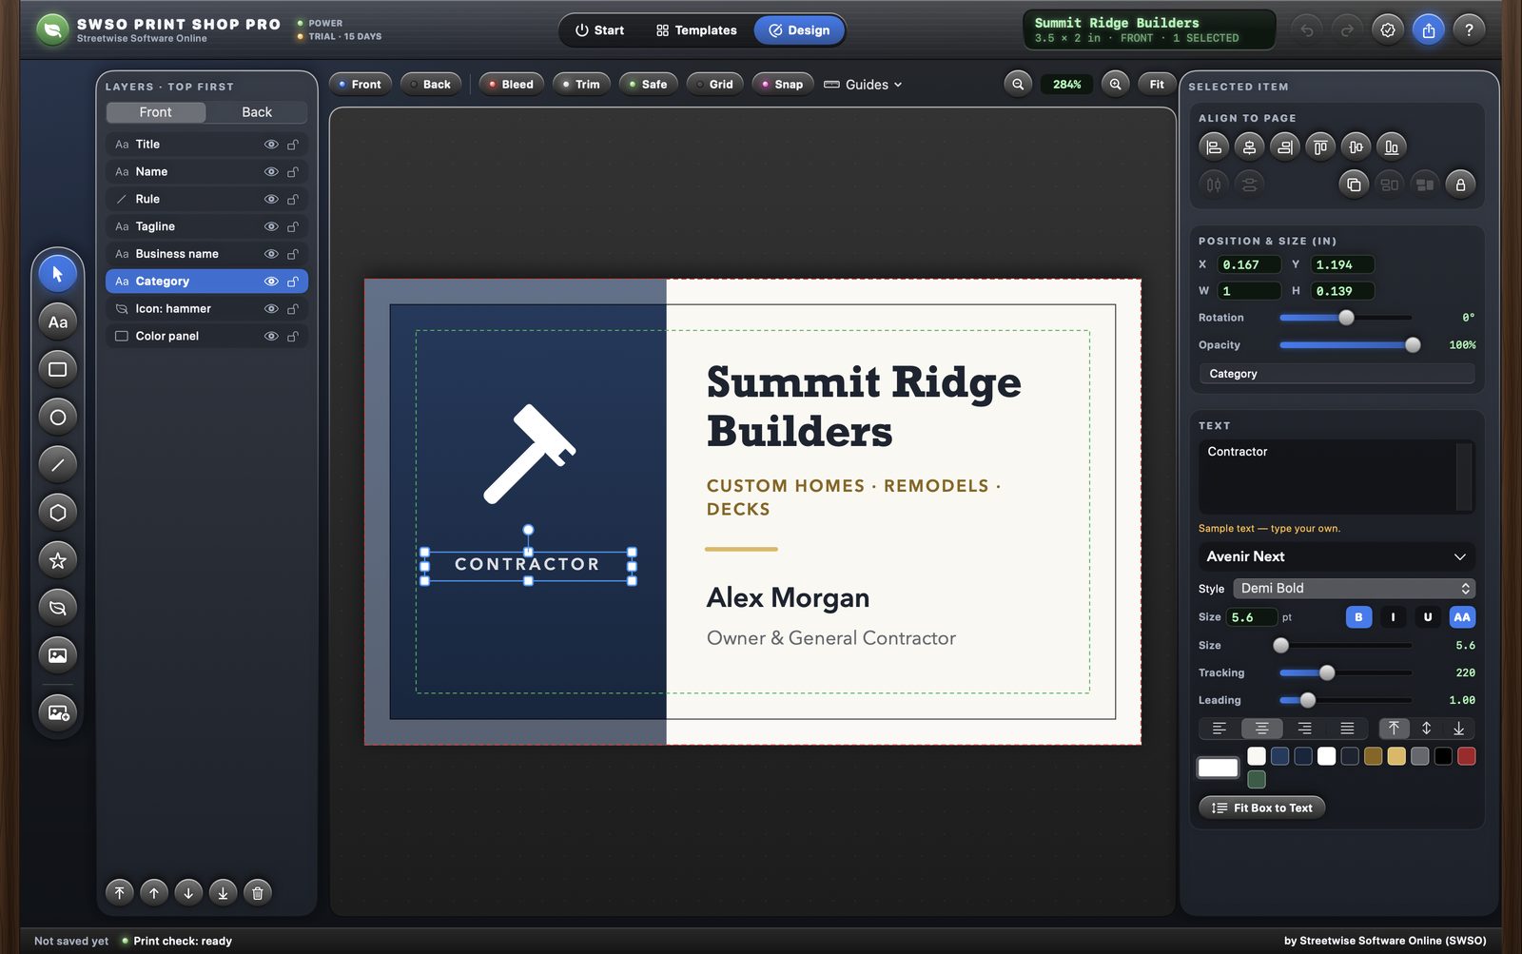Image resolution: width=1522 pixels, height=954 pixels.
Task: Click the export share button
Action: (x=1428, y=29)
